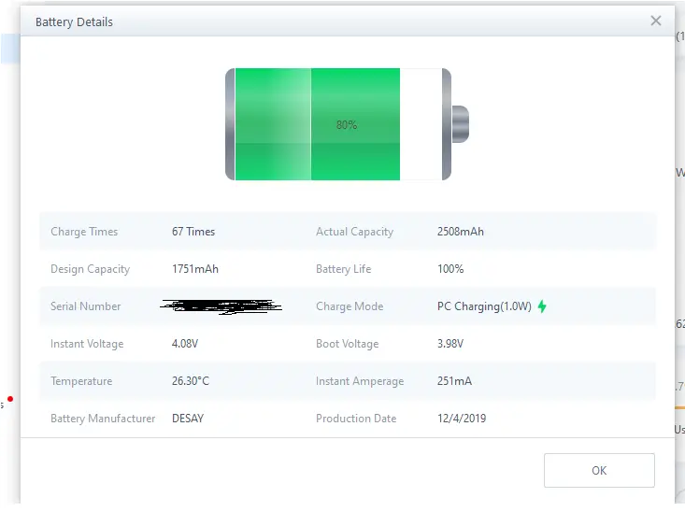Click the Battery Details title text
This screenshot has height=526, width=685.
(x=74, y=21)
